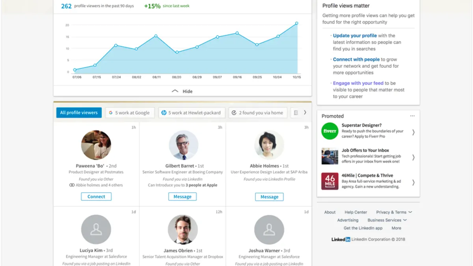Click the Profile views matter heading

point(346,6)
